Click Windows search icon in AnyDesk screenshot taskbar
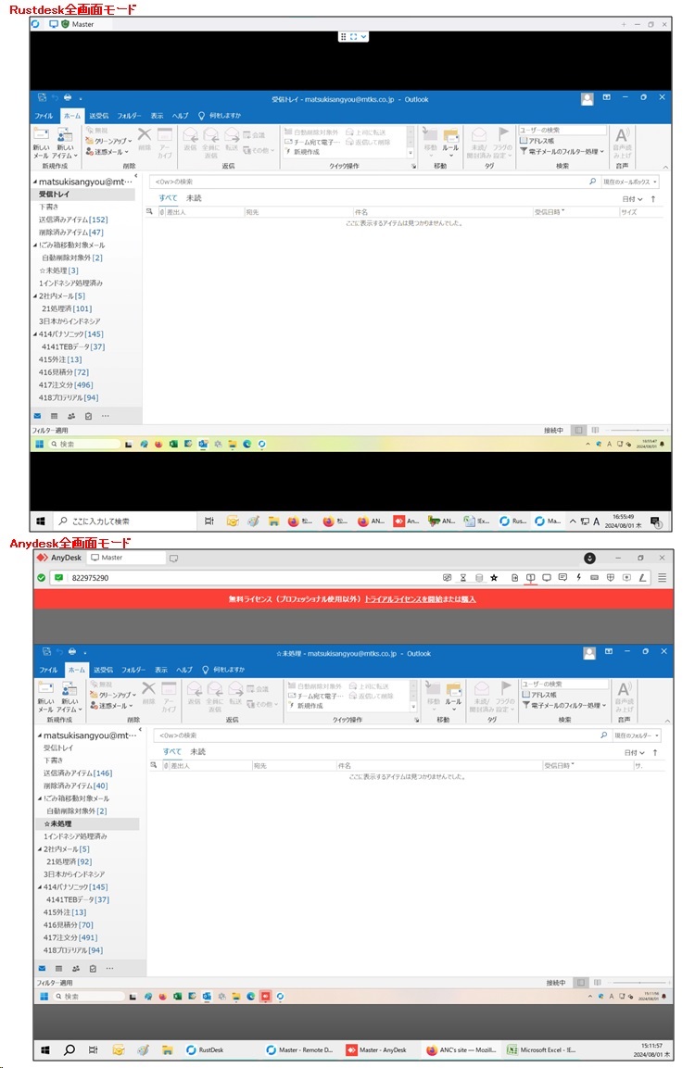The image size is (695, 1068). tap(69, 1049)
